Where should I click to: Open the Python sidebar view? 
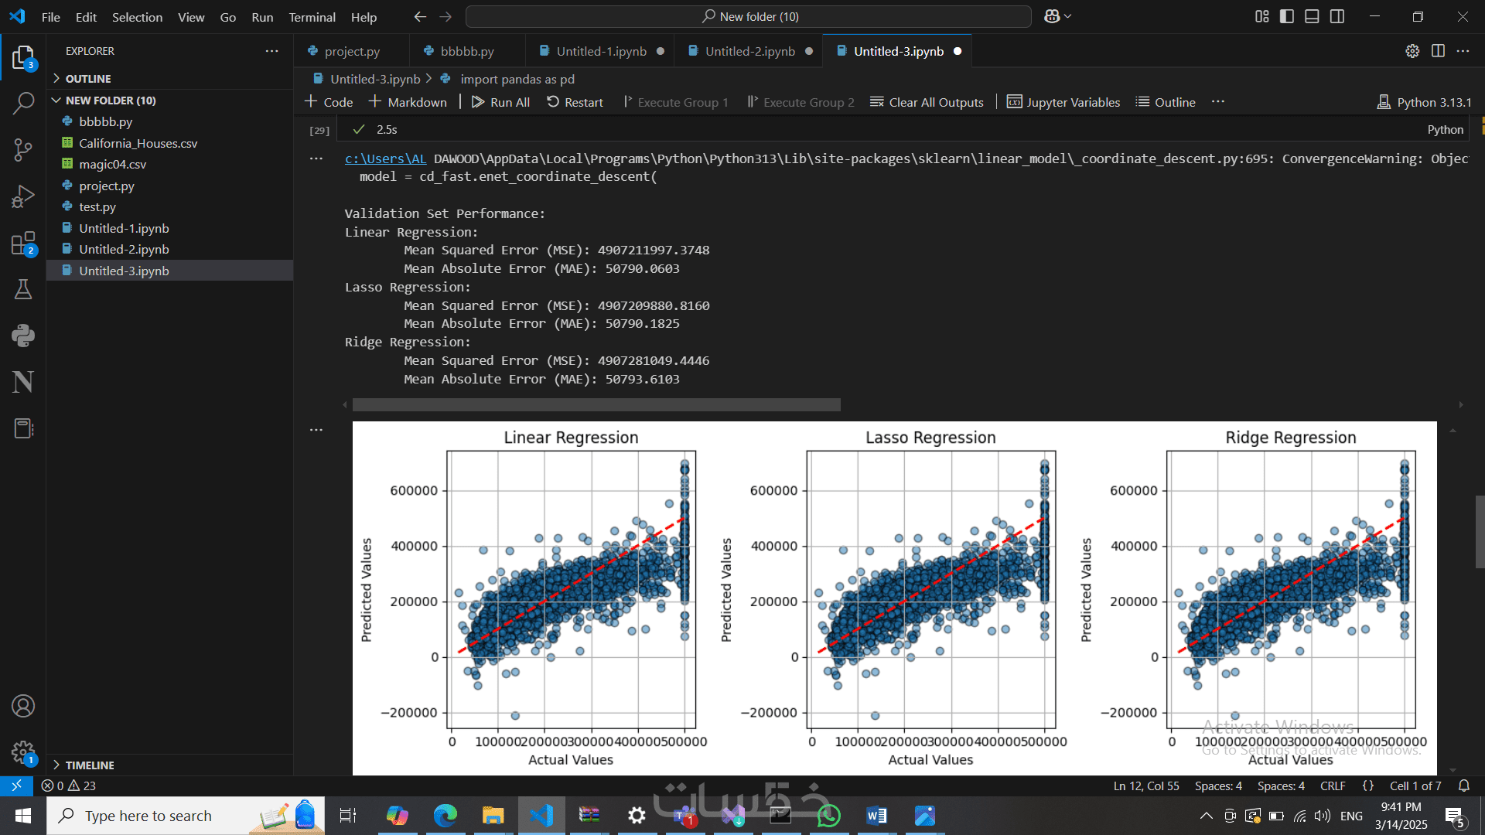(x=23, y=336)
